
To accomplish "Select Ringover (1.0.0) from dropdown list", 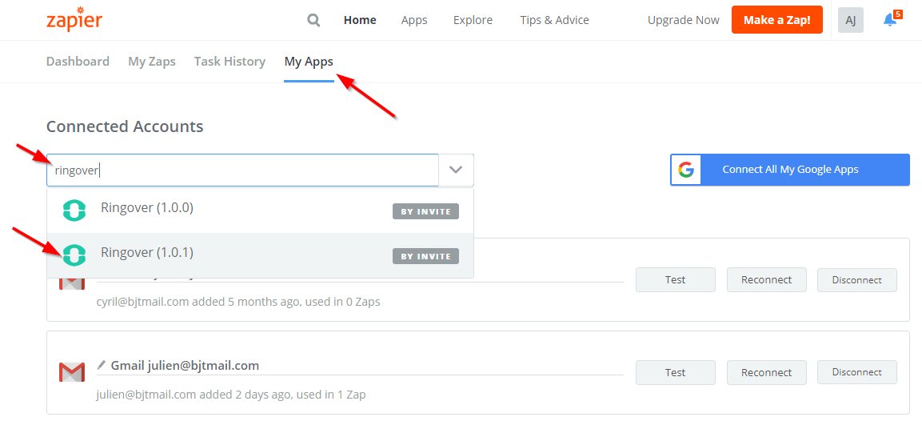I will point(261,210).
